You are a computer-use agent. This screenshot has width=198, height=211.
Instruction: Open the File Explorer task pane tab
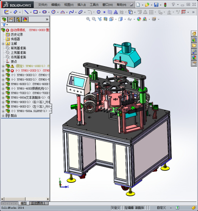tap(194, 45)
